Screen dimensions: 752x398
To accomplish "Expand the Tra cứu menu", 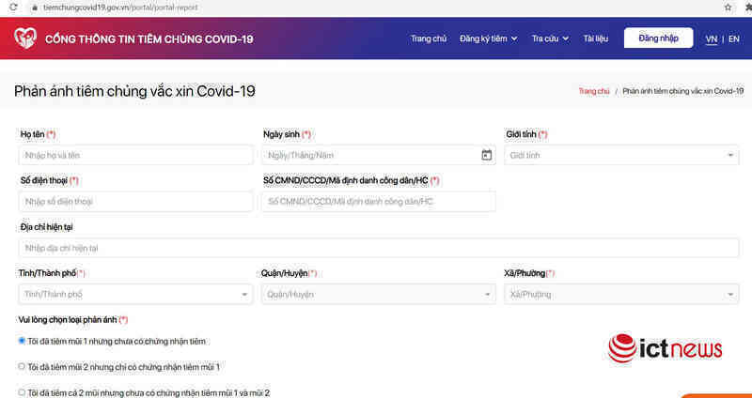I will (x=550, y=38).
